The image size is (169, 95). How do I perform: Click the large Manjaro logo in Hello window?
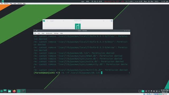(78, 26)
